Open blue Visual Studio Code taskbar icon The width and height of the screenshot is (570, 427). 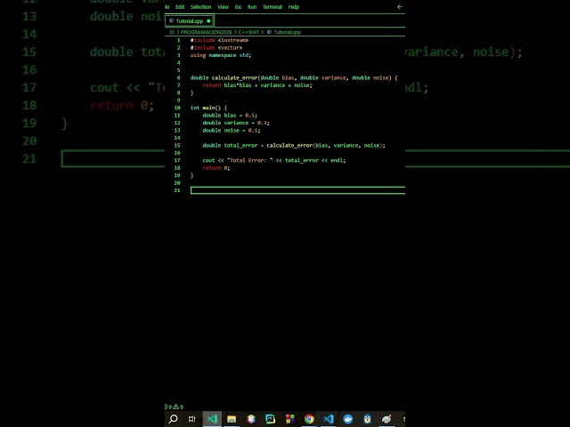(329, 419)
